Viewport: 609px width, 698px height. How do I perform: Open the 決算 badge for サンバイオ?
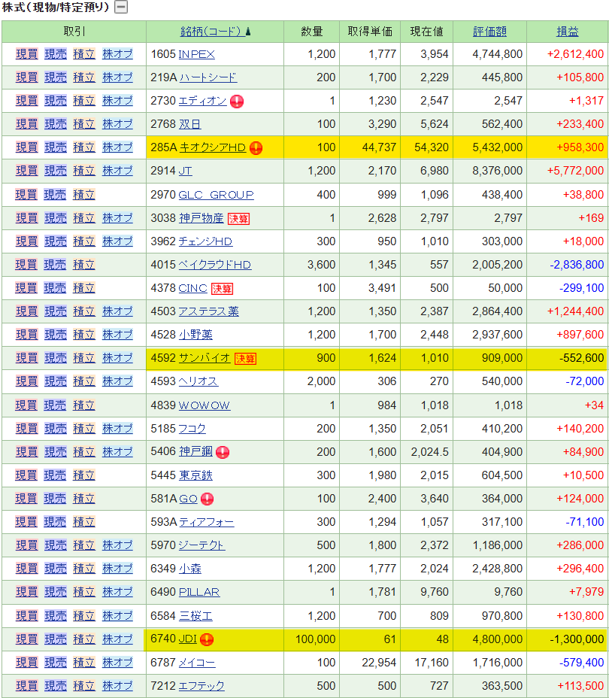(246, 358)
